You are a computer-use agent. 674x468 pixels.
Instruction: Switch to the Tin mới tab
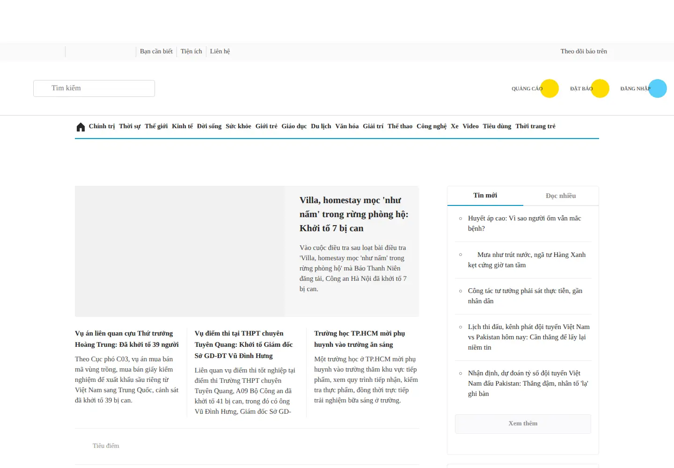point(485,196)
